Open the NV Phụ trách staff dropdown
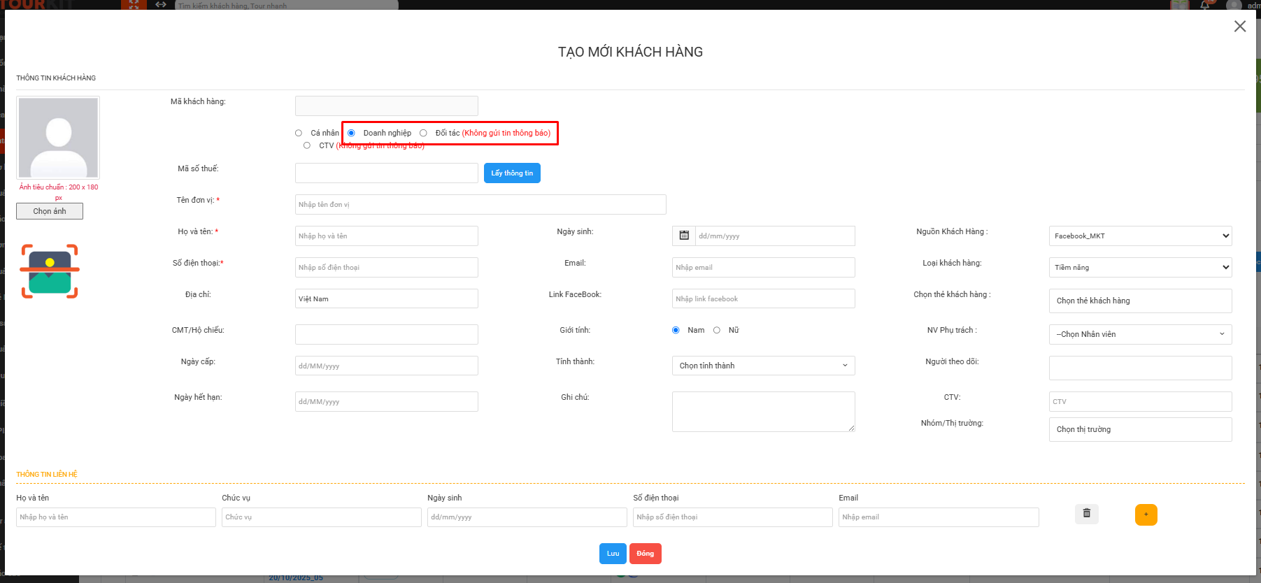Screen dimensions: 1261x583 click(1140, 334)
